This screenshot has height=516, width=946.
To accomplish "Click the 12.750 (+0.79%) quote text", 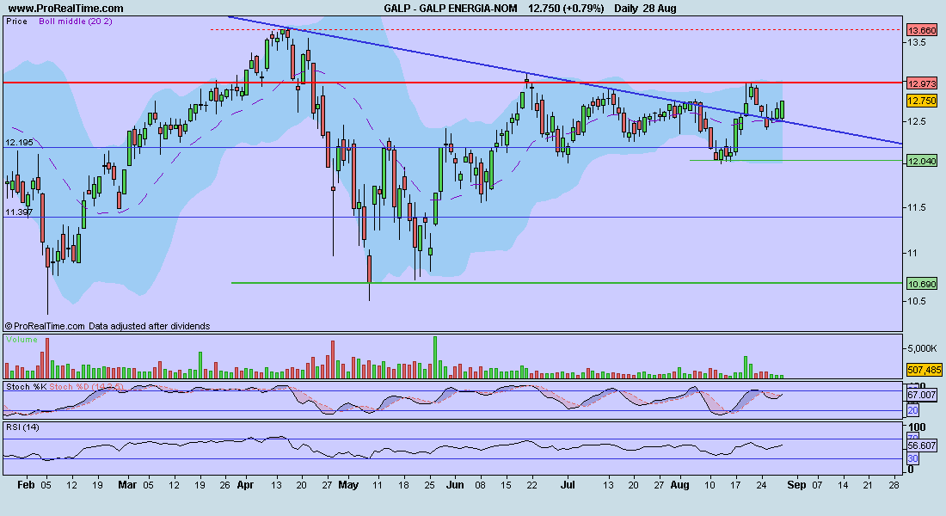I will tap(566, 9).
